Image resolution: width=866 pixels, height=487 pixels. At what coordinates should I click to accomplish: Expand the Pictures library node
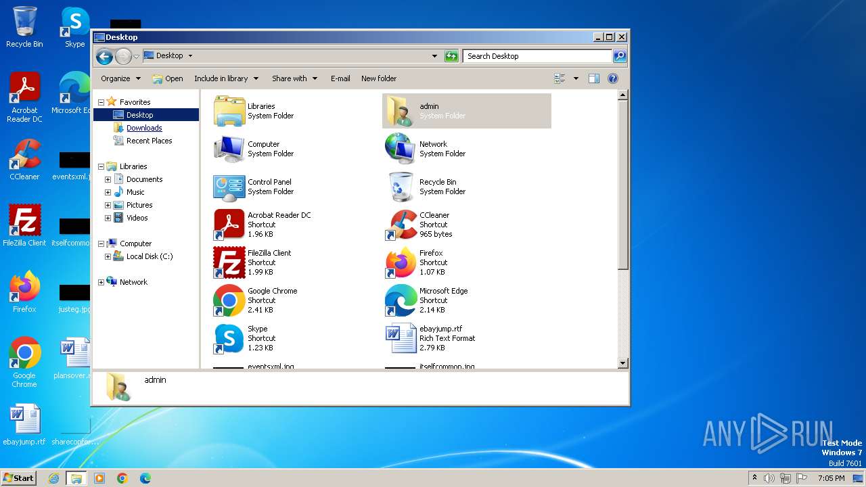pos(108,205)
